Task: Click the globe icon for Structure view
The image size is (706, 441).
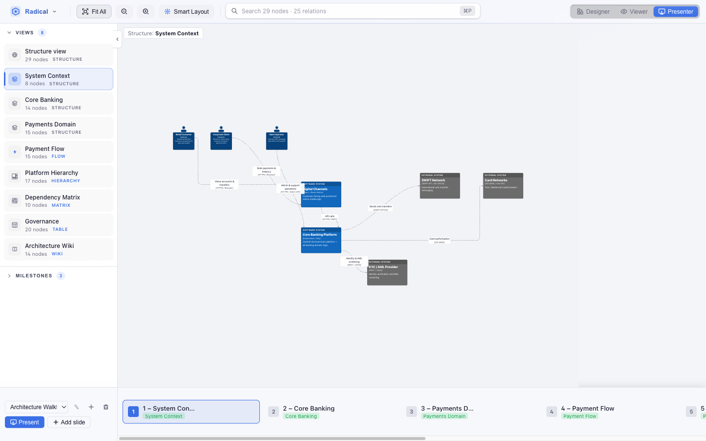Action: (15, 55)
